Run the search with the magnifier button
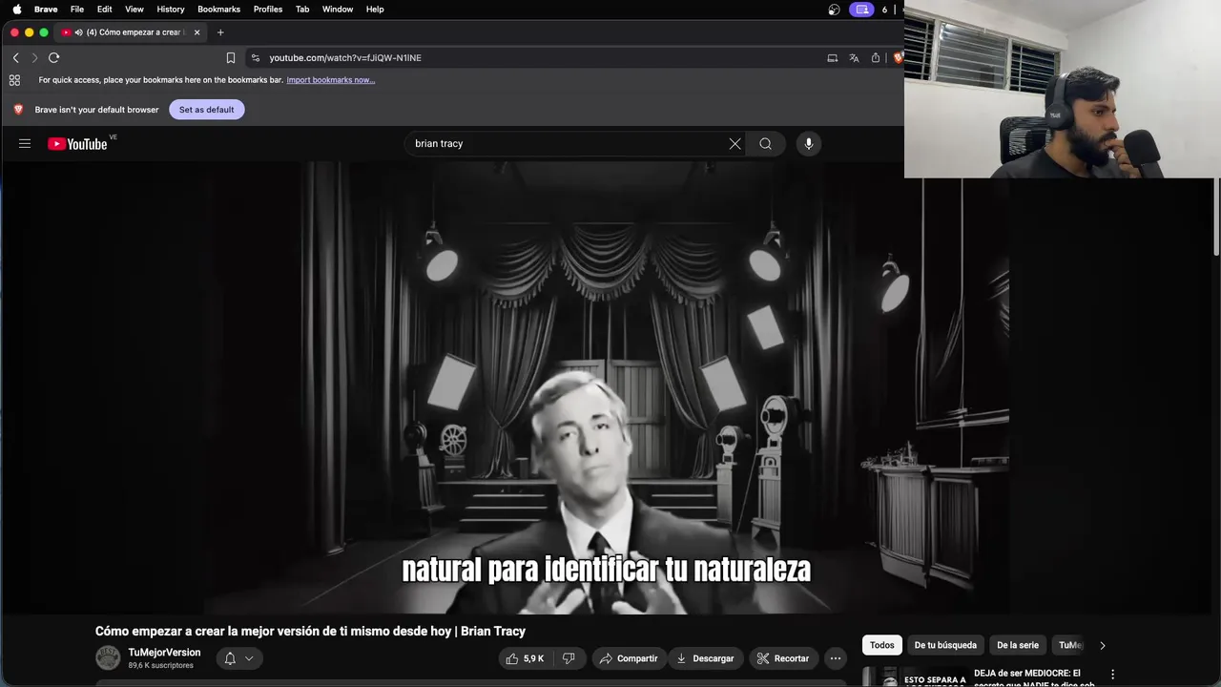The image size is (1221, 687). tap(765, 144)
